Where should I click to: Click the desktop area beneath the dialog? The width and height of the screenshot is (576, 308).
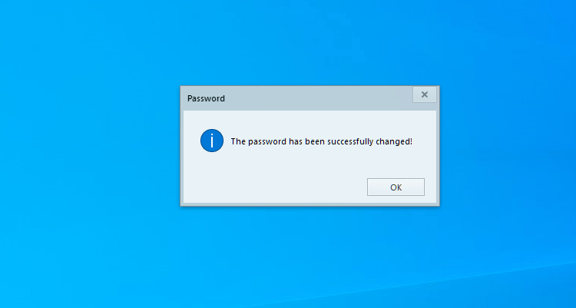pos(310,257)
